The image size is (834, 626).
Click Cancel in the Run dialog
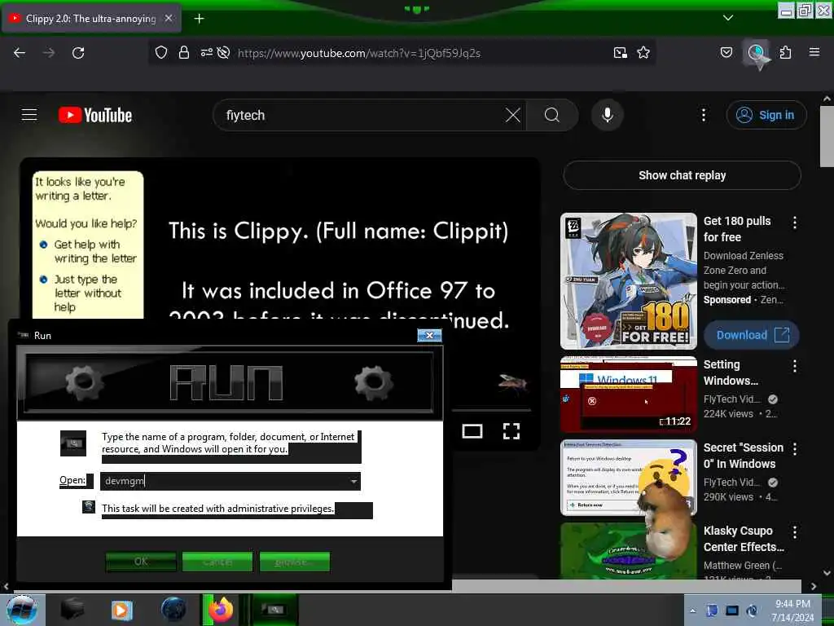pyautogui.click(x=217, y=561)
